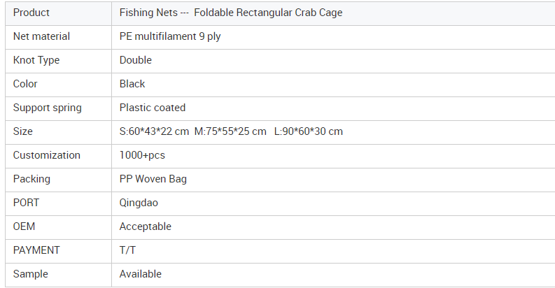This screenshot has height=288, width=555.
Task: Click the PP Woven Bag packing value
Action: coord(153,179)
